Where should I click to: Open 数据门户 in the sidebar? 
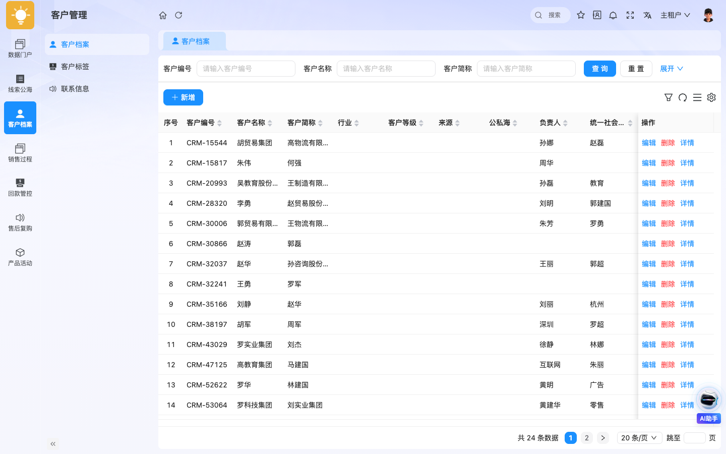point(20,48)
